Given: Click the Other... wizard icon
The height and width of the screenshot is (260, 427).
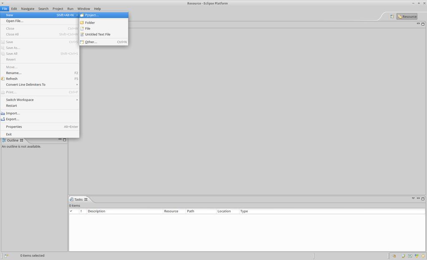Looking at the screenshot, I should (82, 42).
